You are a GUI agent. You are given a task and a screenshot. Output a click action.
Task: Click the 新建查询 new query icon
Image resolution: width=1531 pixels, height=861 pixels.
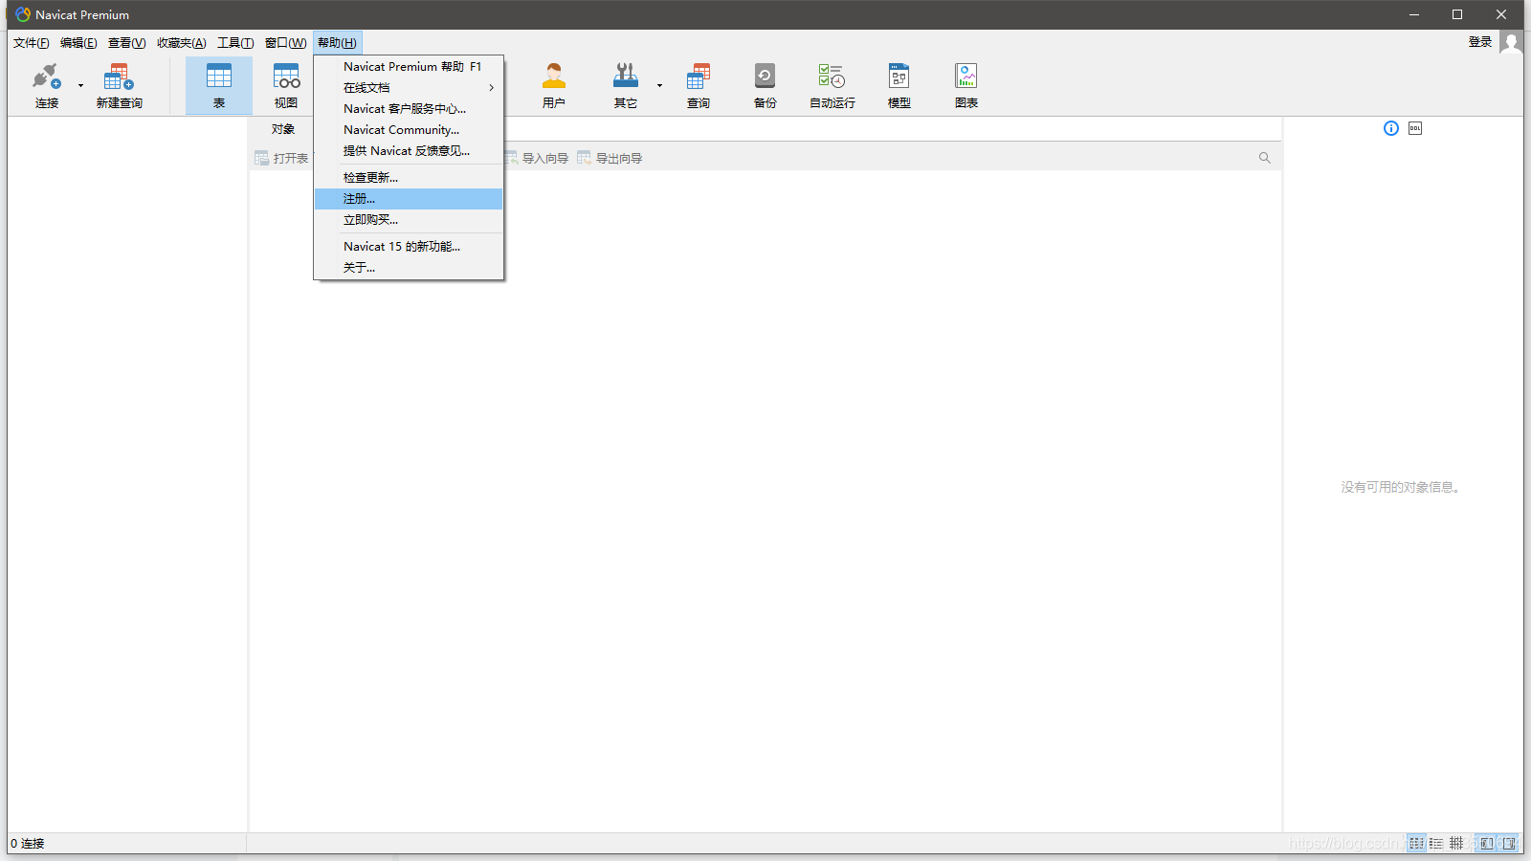pyautogui.click(x=119, y=77)
